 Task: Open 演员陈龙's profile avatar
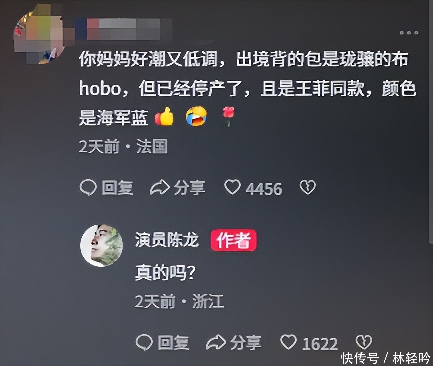(101, 245)
